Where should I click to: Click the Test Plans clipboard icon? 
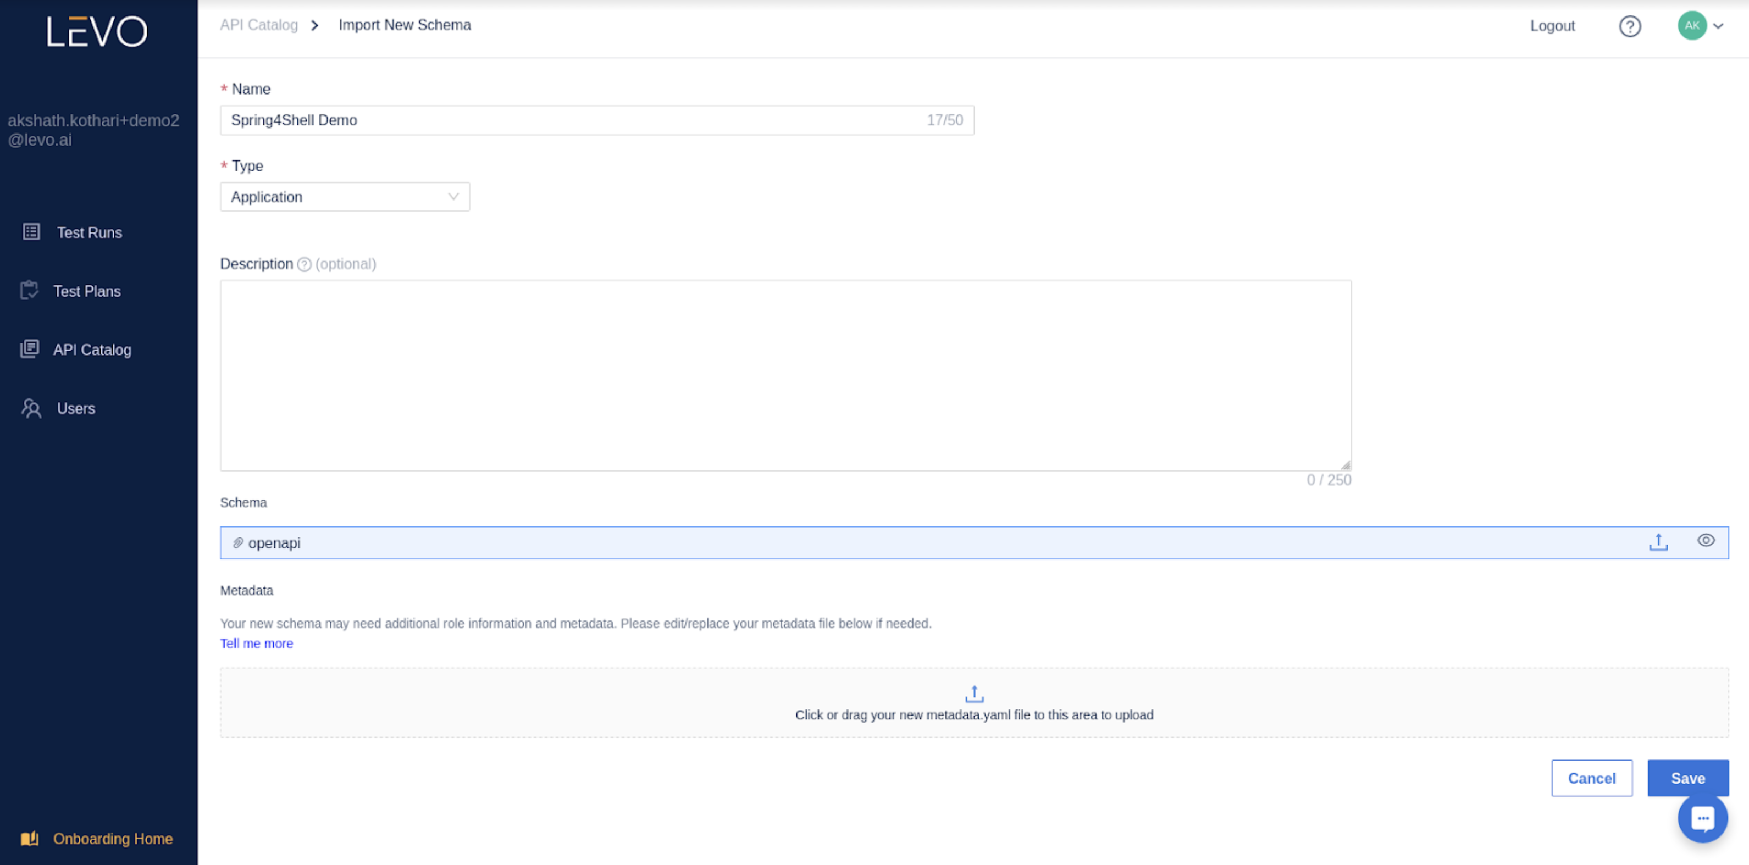pyautogui.click(x=29, y=290)
